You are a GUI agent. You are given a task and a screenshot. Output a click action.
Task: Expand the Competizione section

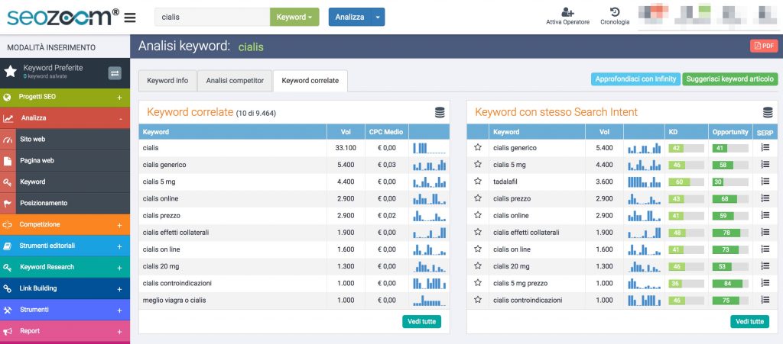coord(119,225)
